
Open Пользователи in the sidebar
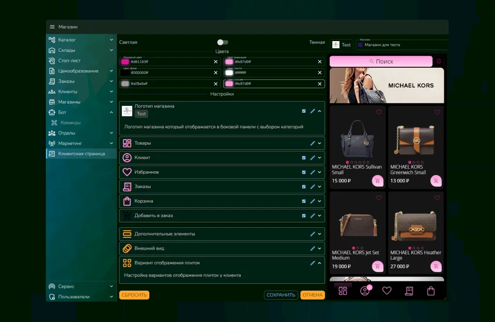pyautogui.click(x=81, y=297)
